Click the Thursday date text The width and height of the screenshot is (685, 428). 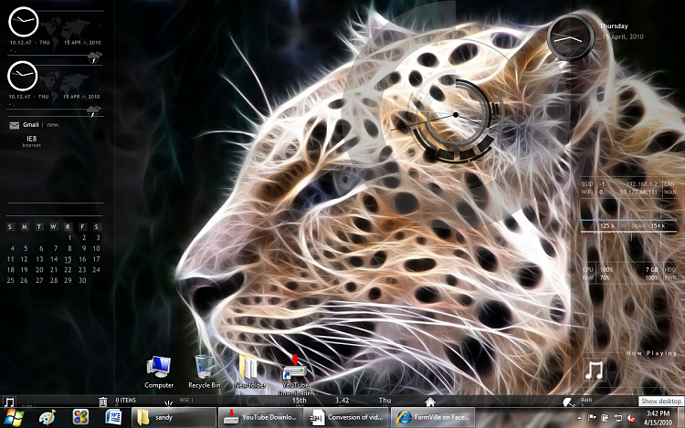coord(614,26)
